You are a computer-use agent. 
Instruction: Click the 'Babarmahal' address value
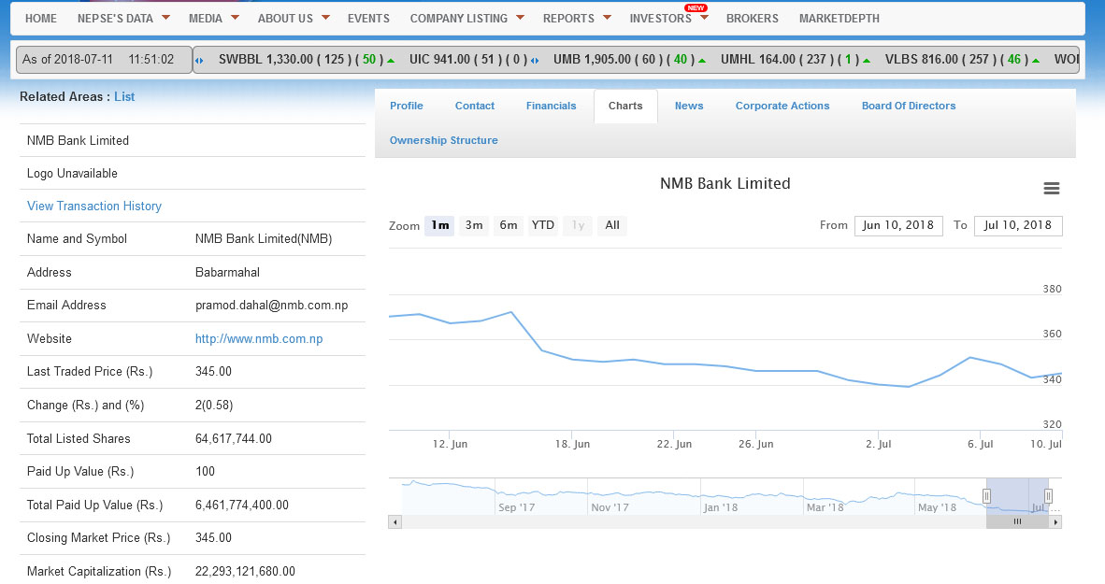[227, 272]
